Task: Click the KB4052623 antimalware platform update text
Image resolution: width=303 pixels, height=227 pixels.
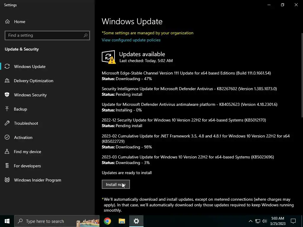Action: (x=190, y=104)
